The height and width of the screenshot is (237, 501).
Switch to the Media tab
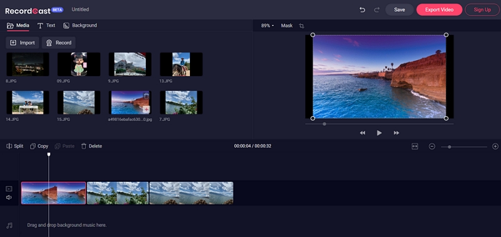18,26
